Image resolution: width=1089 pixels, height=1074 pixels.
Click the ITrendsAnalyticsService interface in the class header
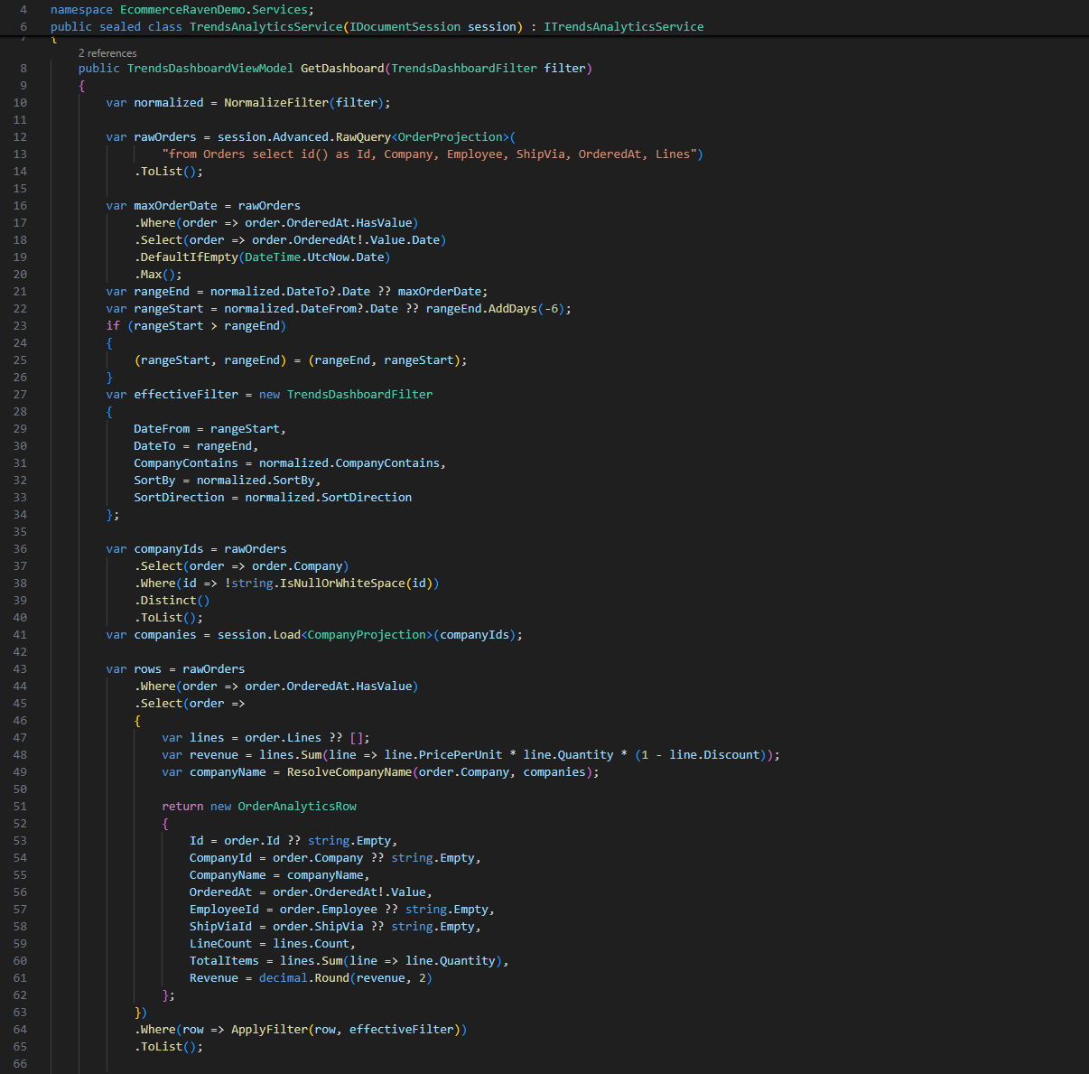pyautogui.click(x=623, y=27)
